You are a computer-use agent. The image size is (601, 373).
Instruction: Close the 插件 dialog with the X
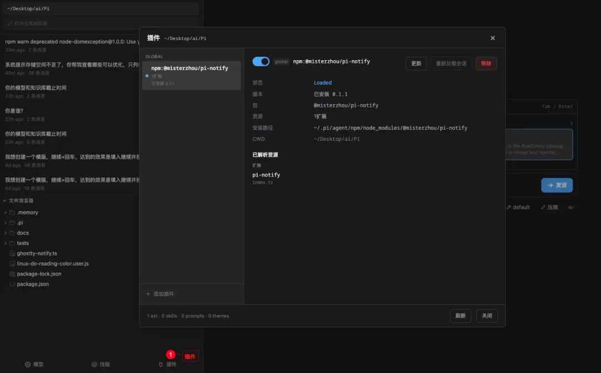pos(492,38)
